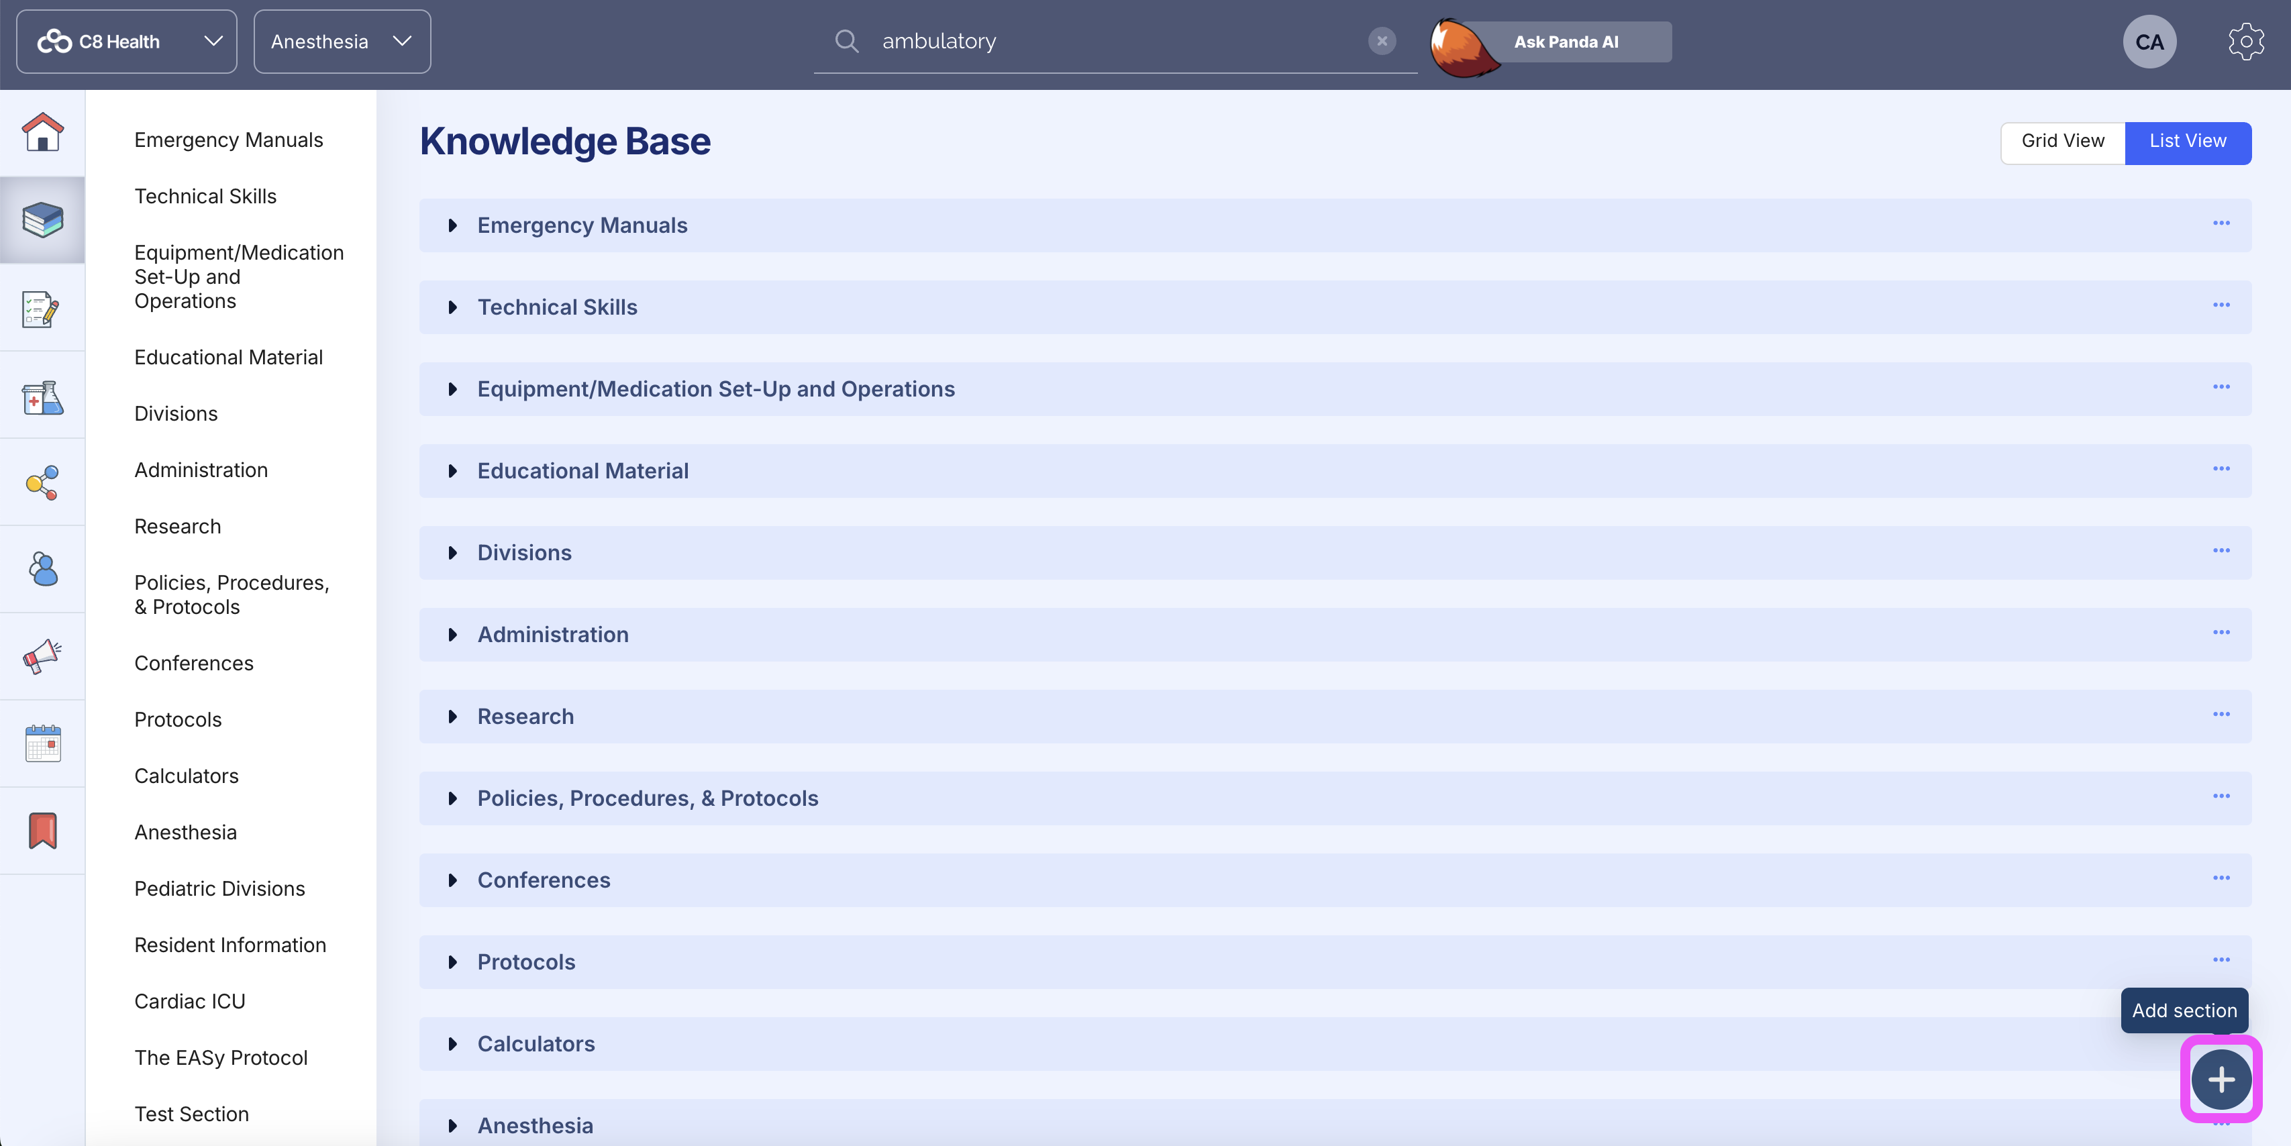Expand the Educational Material section arrow
Viewport: 2291px width, 1146px height.
pyautogui.click(x=453, y=471)
